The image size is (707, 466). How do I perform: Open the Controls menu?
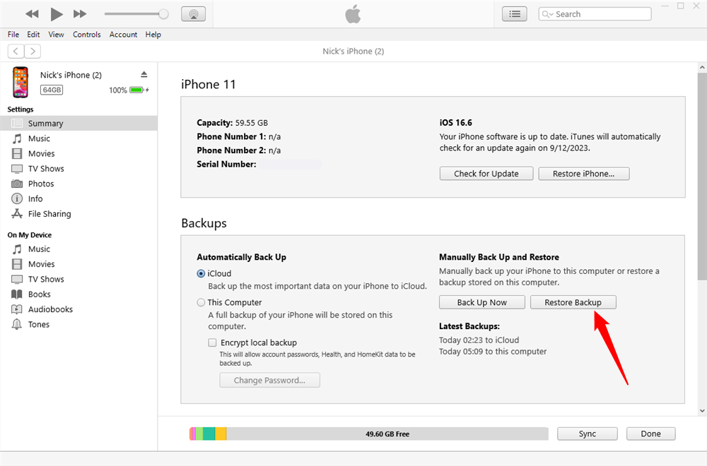(x=86, y=35)
